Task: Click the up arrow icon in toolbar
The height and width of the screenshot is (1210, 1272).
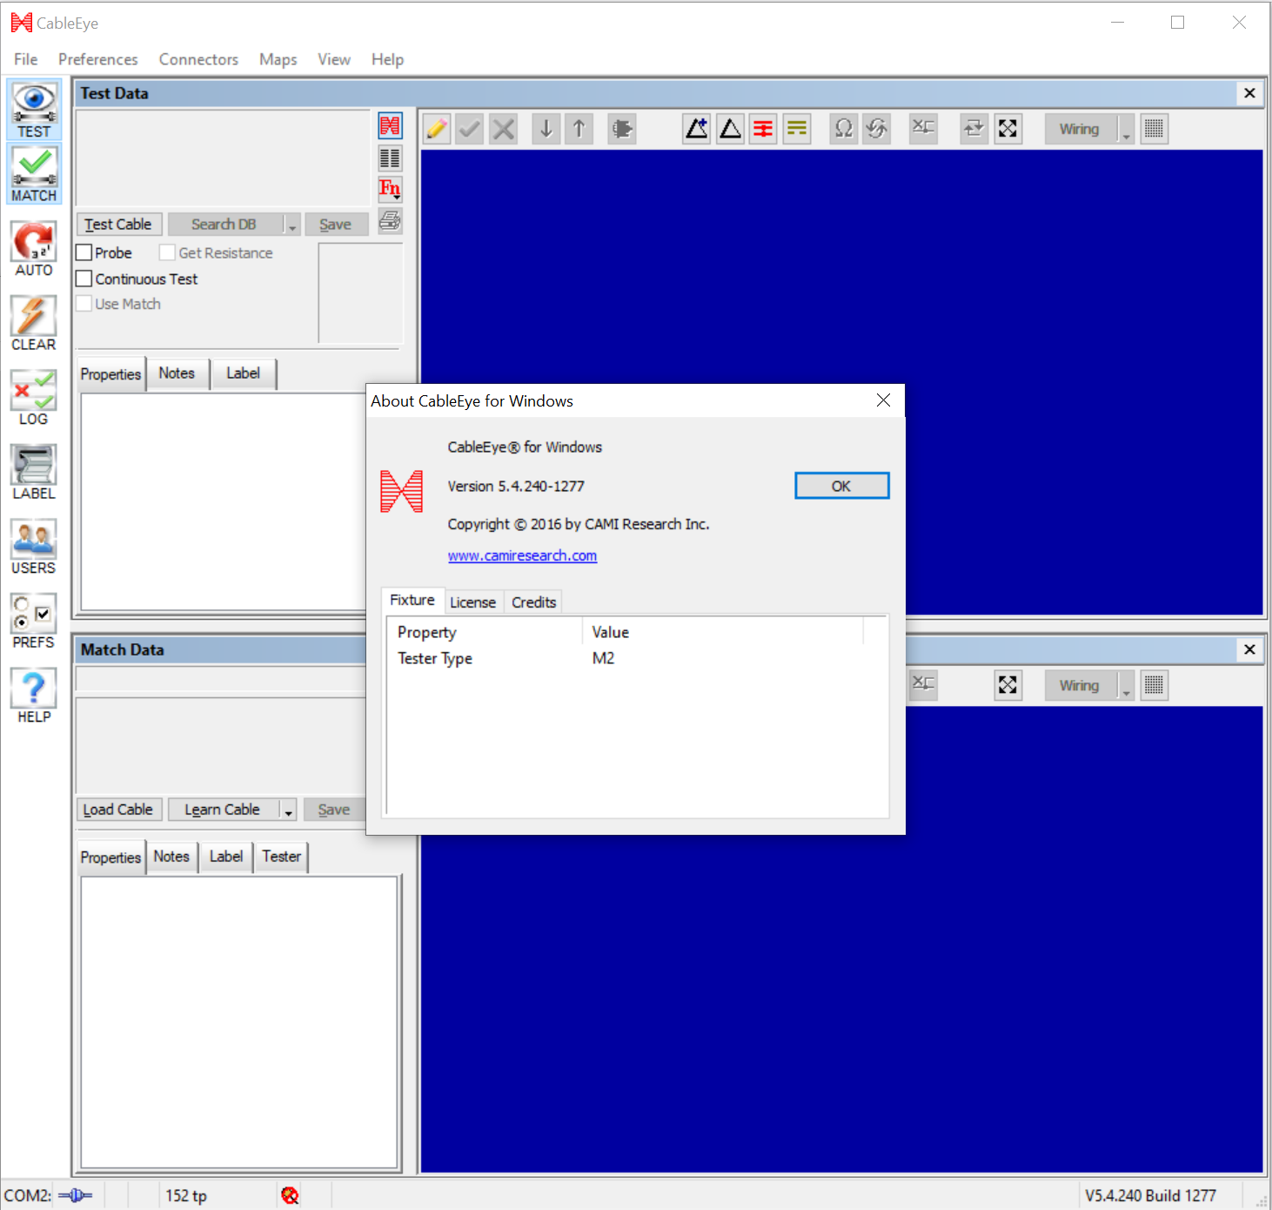Action: [x=579, y=129]
